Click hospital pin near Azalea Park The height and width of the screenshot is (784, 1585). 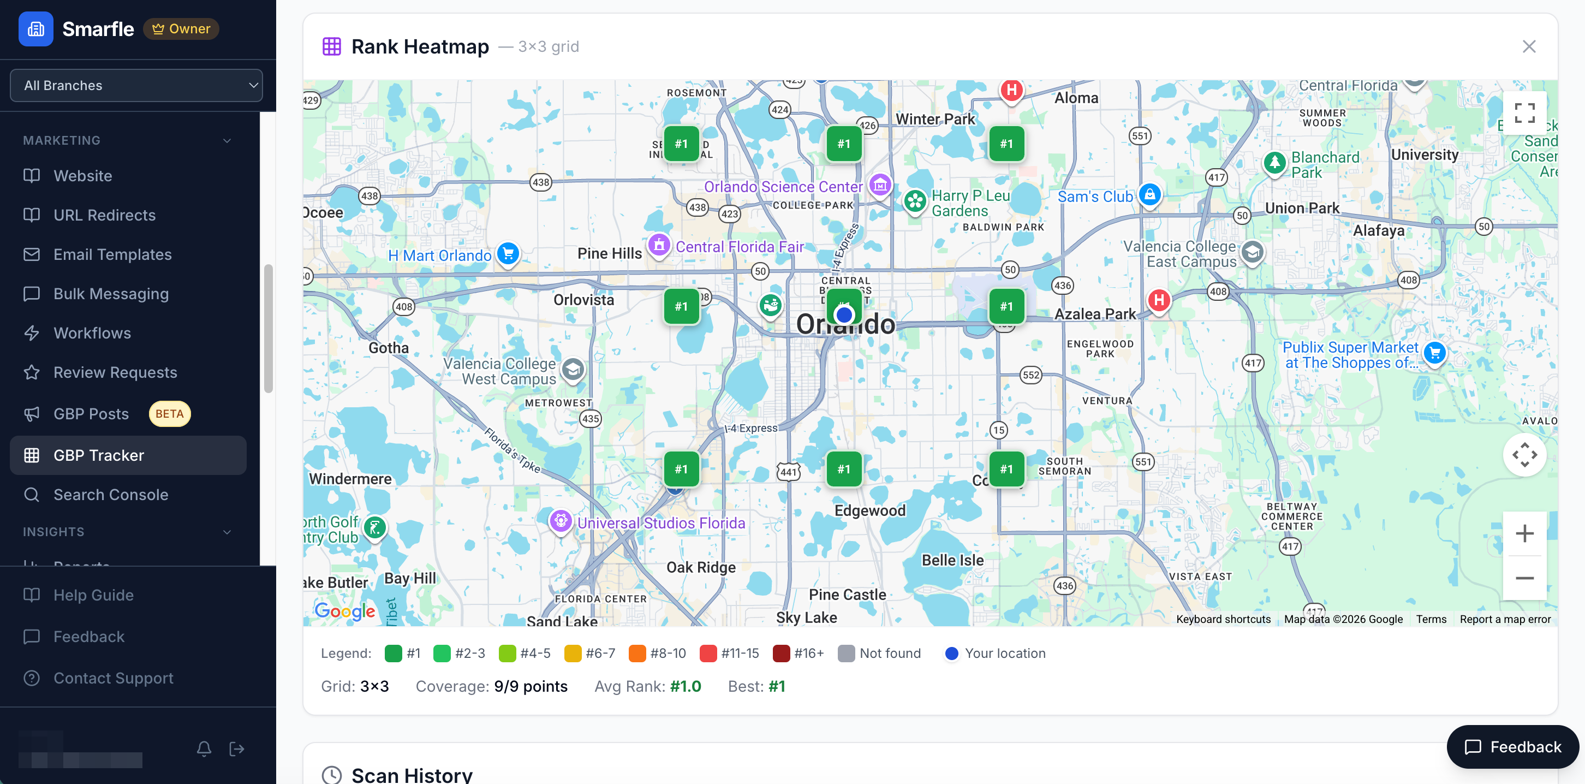[1159, 301]
